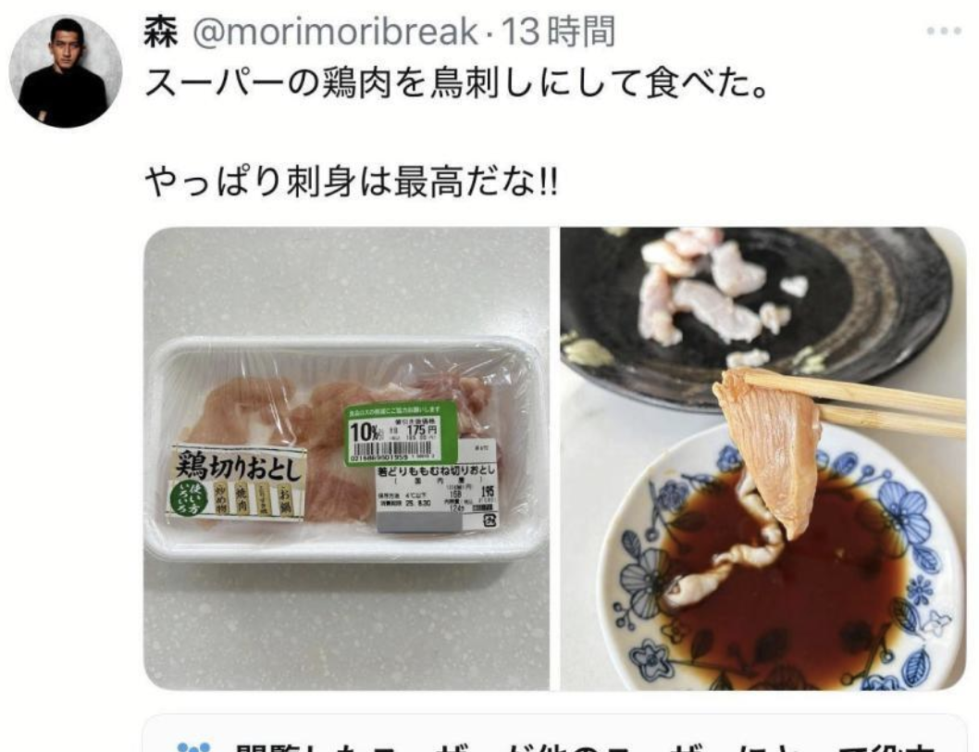
Task: Open the three-dot more options menu
Action: click(x=944, y=31)
